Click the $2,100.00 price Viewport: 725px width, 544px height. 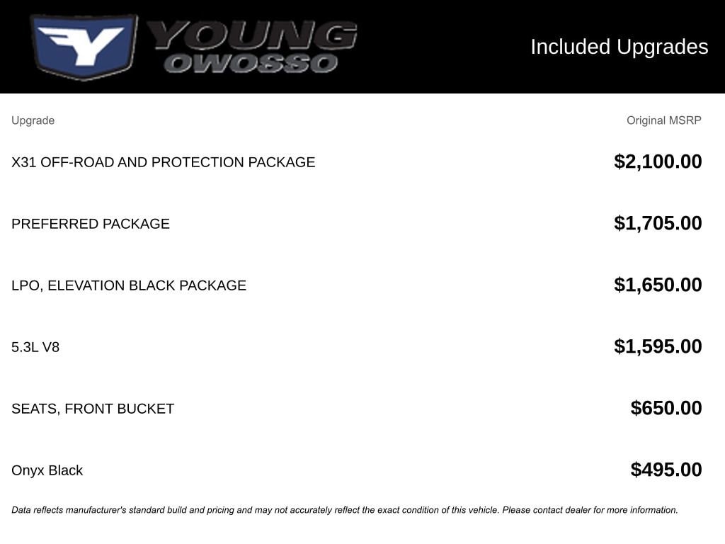[658, 161]
